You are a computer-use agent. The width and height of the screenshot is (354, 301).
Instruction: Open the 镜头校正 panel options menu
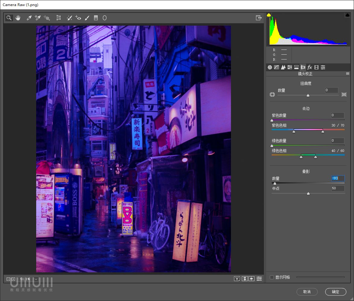click(348, 74)
